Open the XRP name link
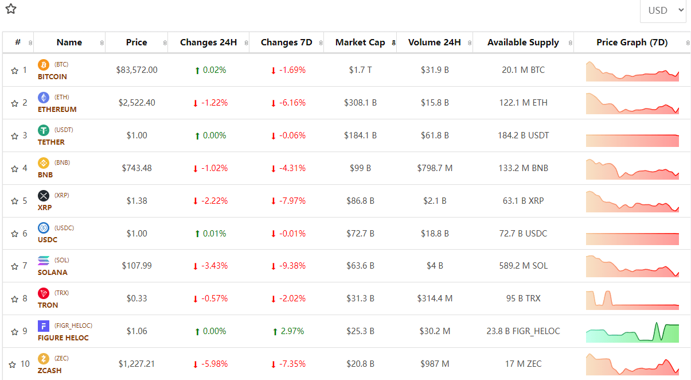Screen dimensions: 691x380 (45, 208)
